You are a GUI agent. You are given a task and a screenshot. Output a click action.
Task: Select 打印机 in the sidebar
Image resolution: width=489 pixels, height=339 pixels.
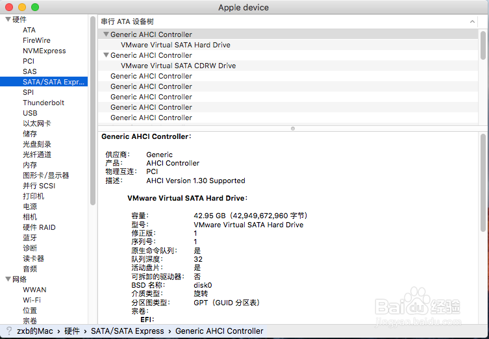click(x=33, y=196)
